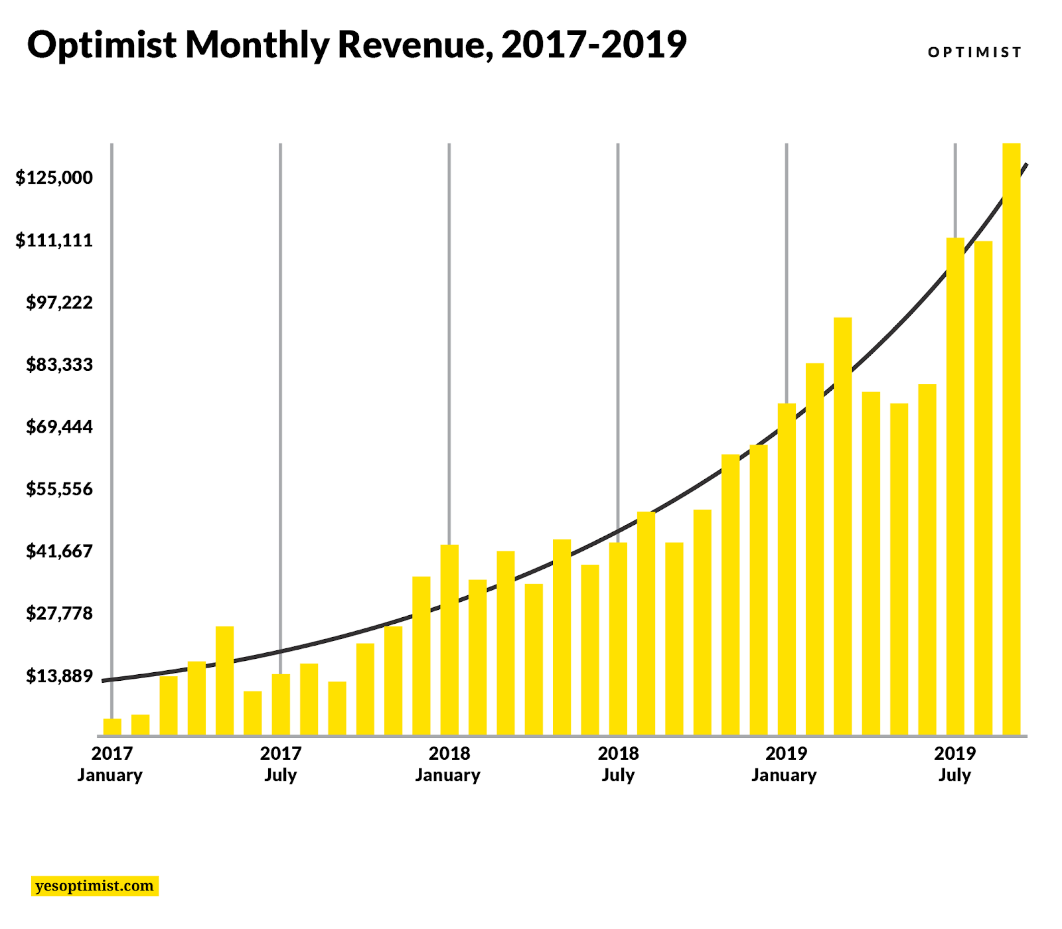
Task: Select the $97,222 axis label
Action: 59,303
